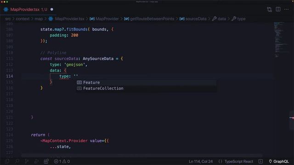Click the '// Polyline' comment
This screenshot has height=165, width=294.
(x=53, y=53)
